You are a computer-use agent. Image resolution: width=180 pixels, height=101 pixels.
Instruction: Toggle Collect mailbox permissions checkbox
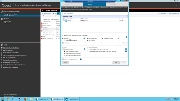pos(64,51)
